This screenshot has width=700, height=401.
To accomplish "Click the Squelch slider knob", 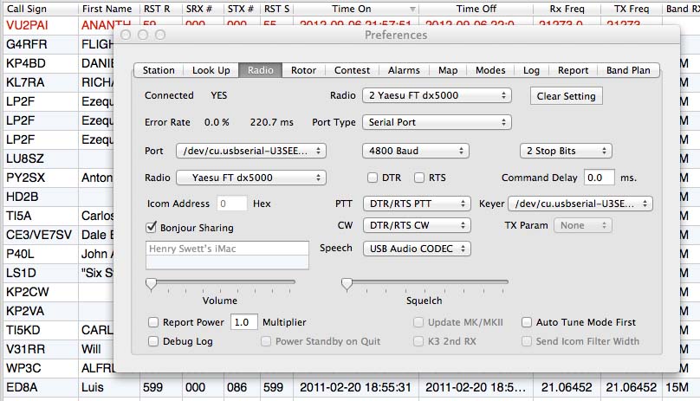I will click(347, 284).
